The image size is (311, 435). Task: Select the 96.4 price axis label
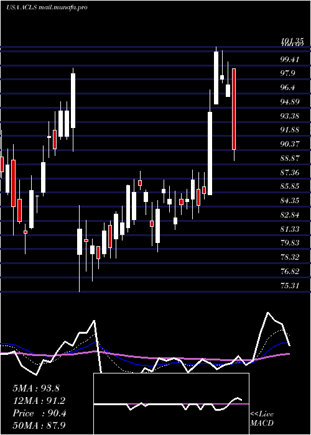[x=288, y=88]
